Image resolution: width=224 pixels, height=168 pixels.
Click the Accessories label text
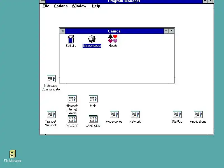114,122
